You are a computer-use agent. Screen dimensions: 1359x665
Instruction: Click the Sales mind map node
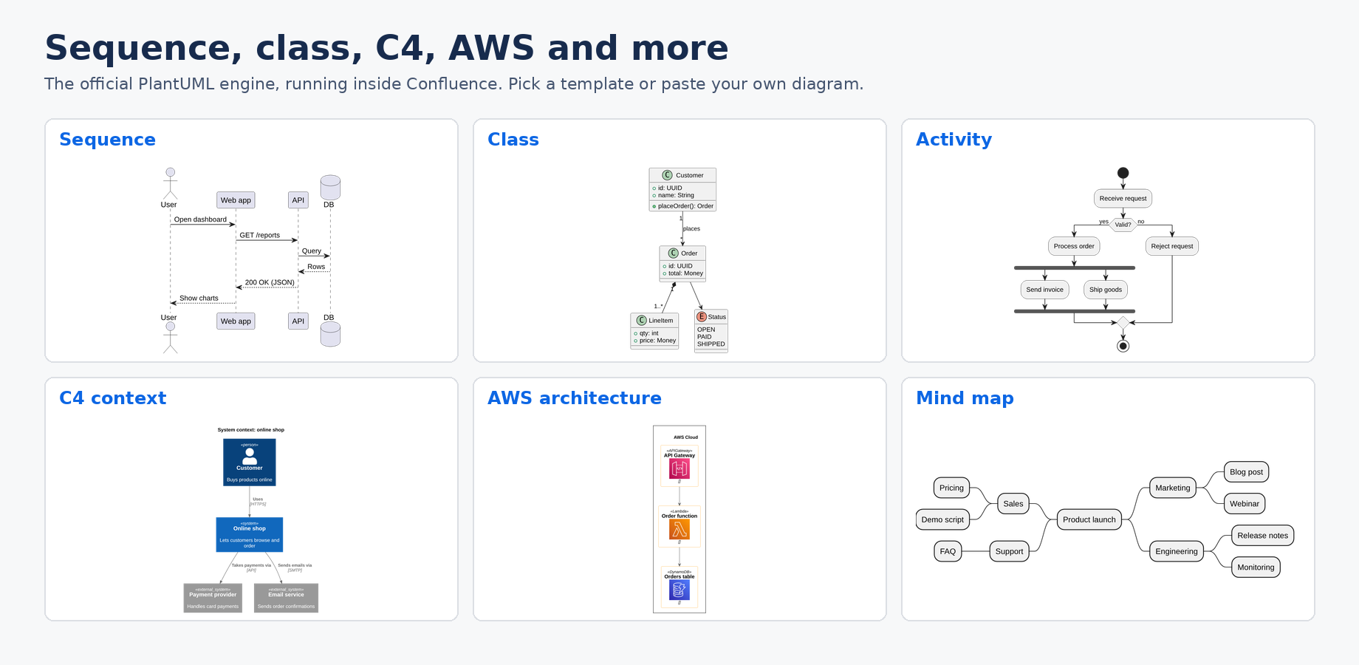pyautogui.click(x=1013, y=504)
